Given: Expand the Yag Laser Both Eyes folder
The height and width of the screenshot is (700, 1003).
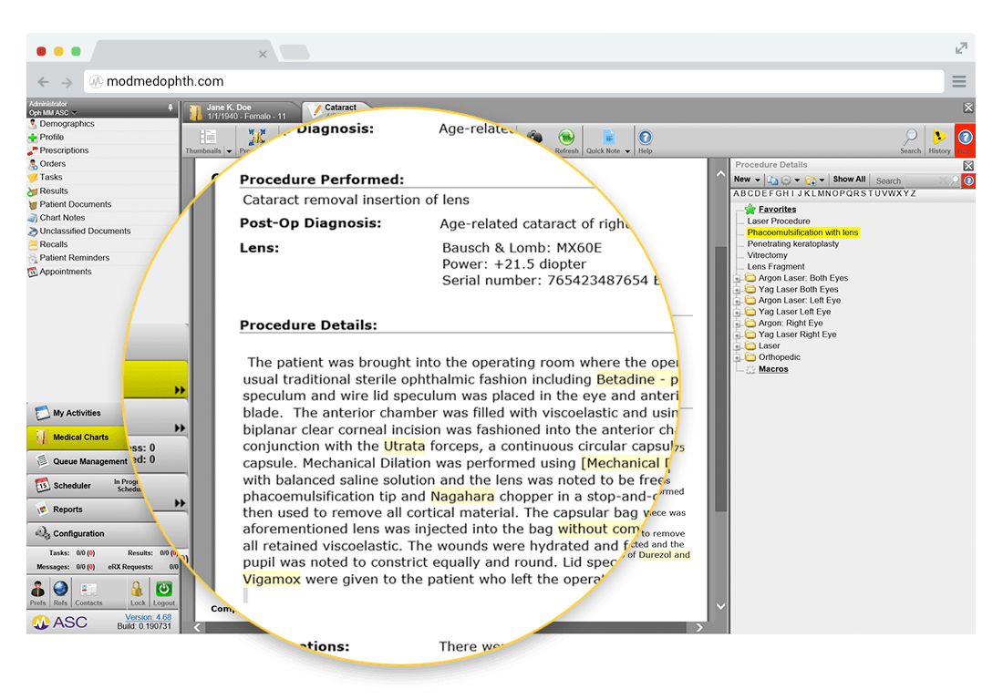Looking at the screenshot, I should pyautogui.click(x=737, y=290).
